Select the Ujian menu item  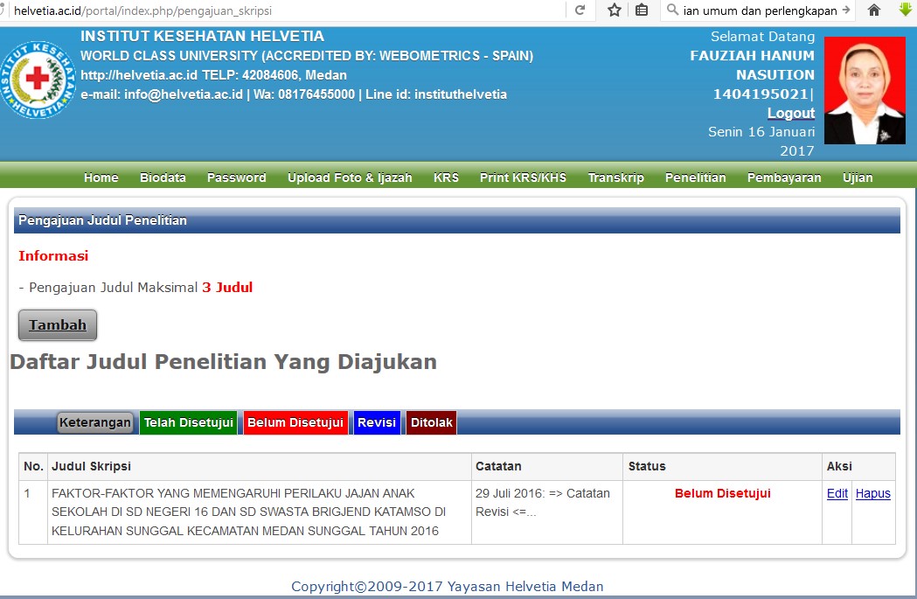point(858,178)
